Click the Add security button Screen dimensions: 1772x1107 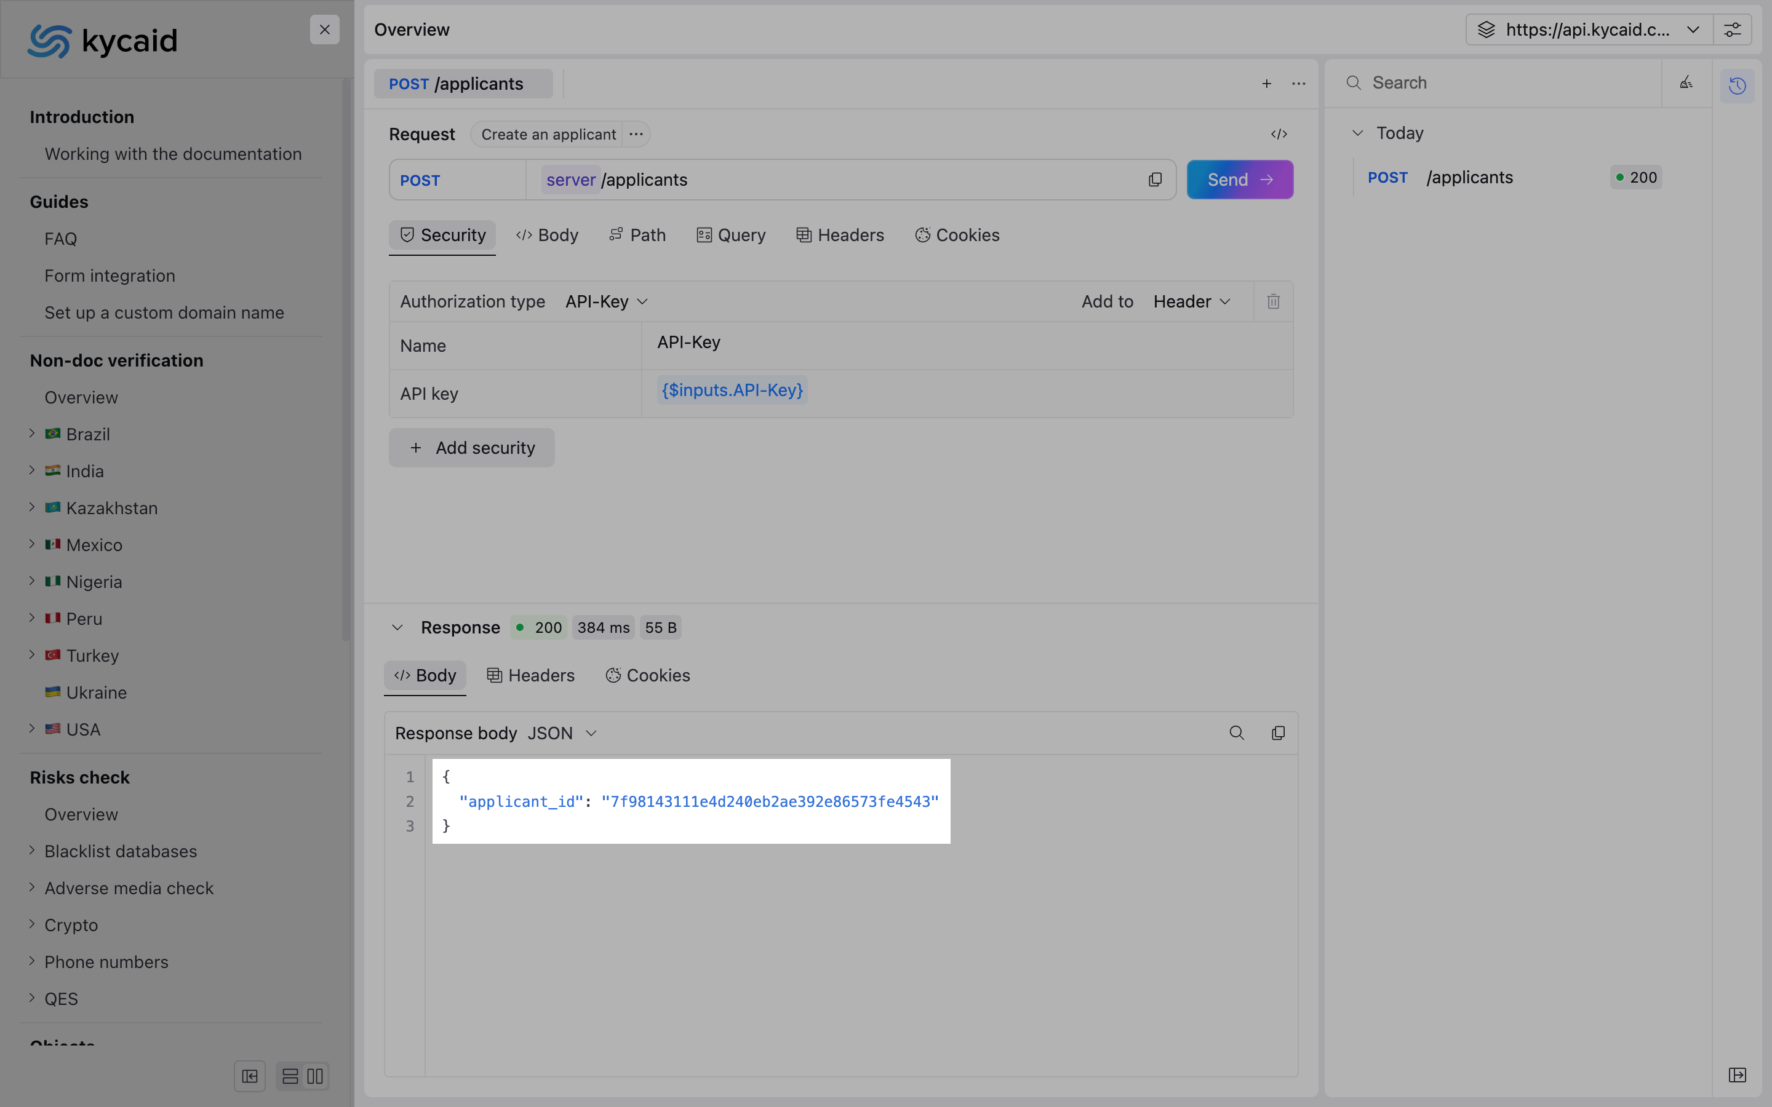click(471, 448)
